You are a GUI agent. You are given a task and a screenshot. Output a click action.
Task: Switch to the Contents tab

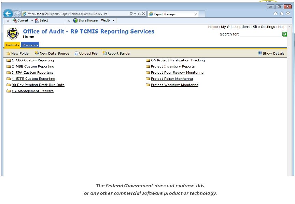(12, 45)
